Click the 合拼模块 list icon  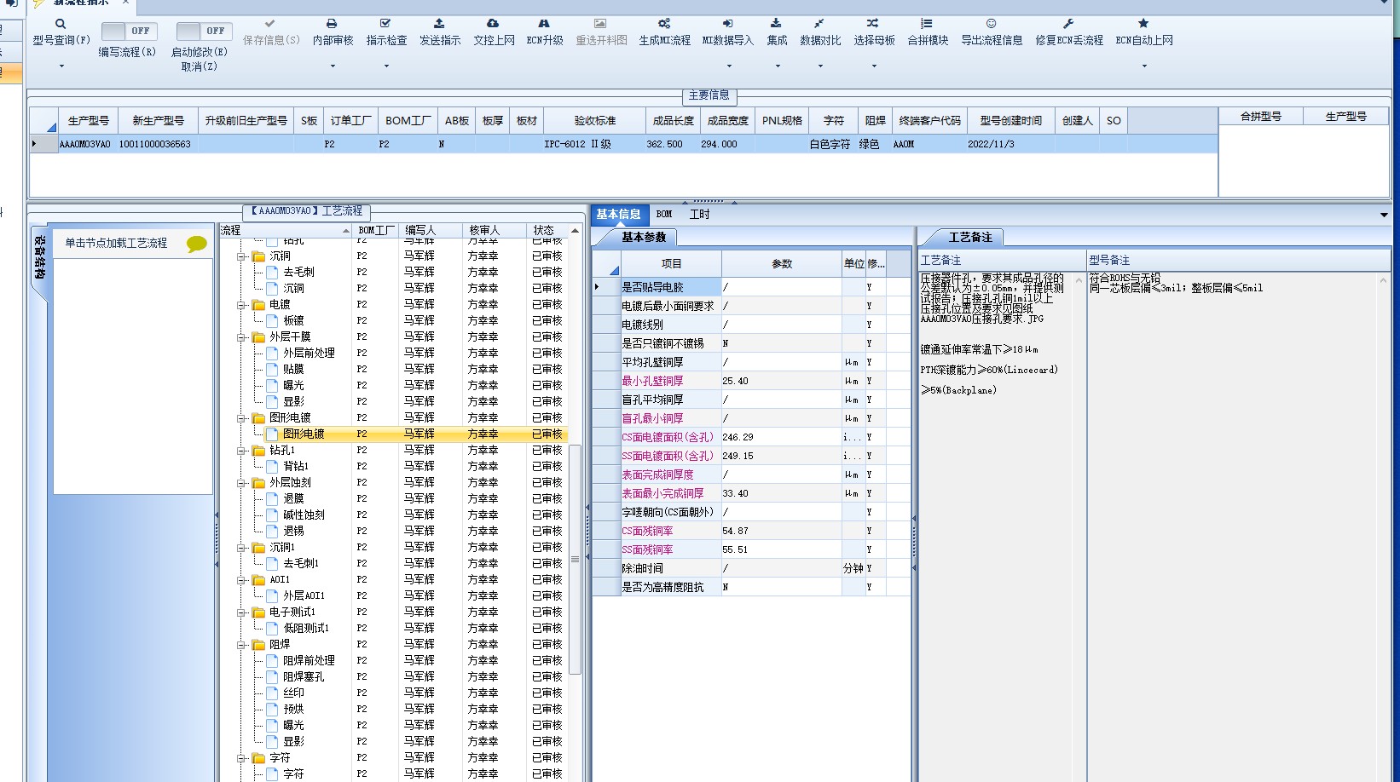927,24
